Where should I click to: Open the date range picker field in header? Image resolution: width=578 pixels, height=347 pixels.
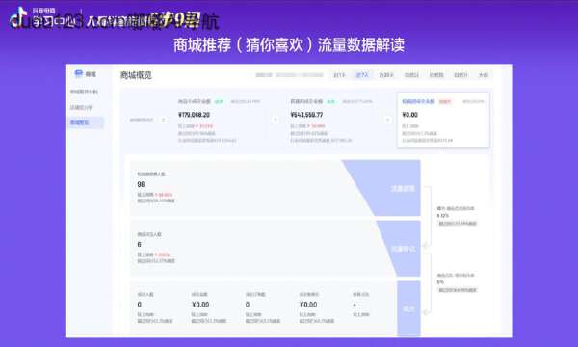point(299,75)
